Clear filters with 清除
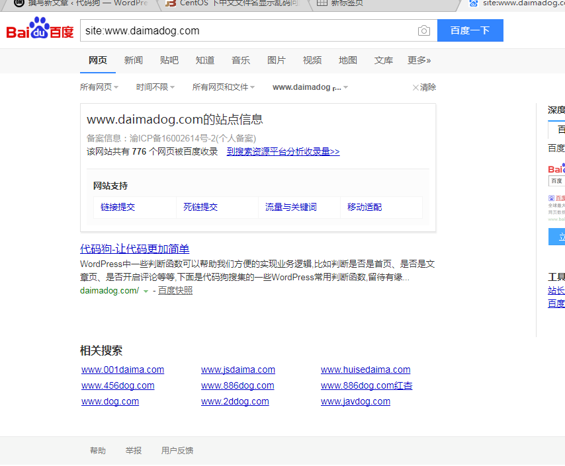 click(424, 87)
